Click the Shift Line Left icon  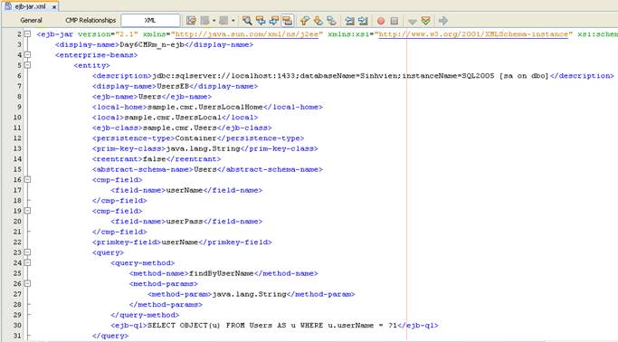(349, 21)
